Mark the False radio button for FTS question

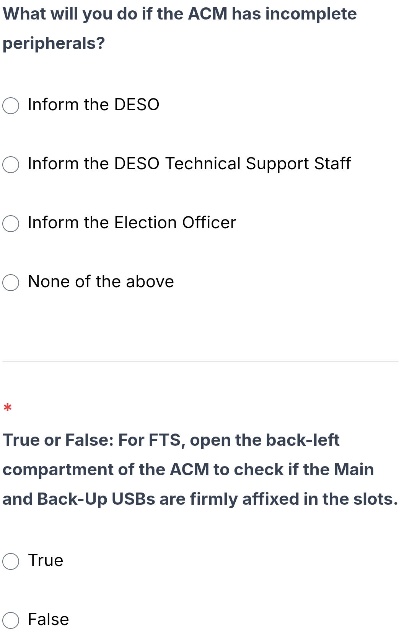pos(11,620)
